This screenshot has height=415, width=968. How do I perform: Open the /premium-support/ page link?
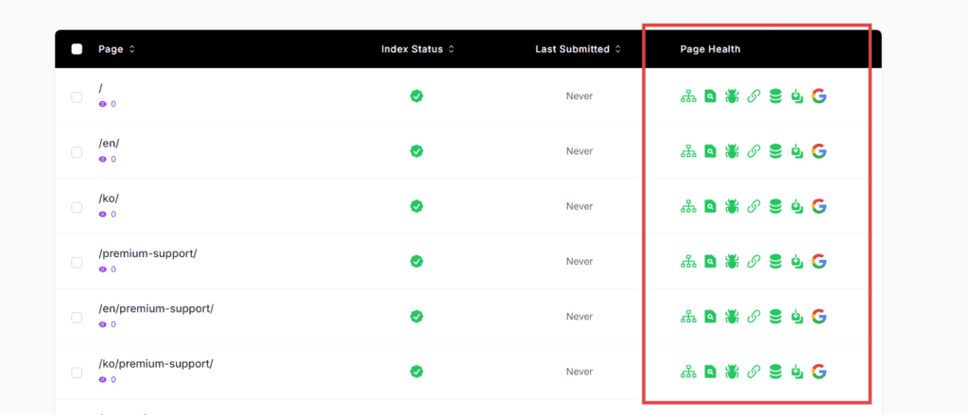point(147,253)
